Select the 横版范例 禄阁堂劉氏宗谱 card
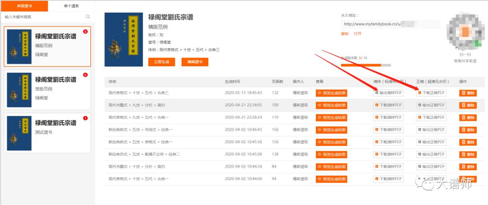The image size is (488, 205). click(x=47, y=46)
